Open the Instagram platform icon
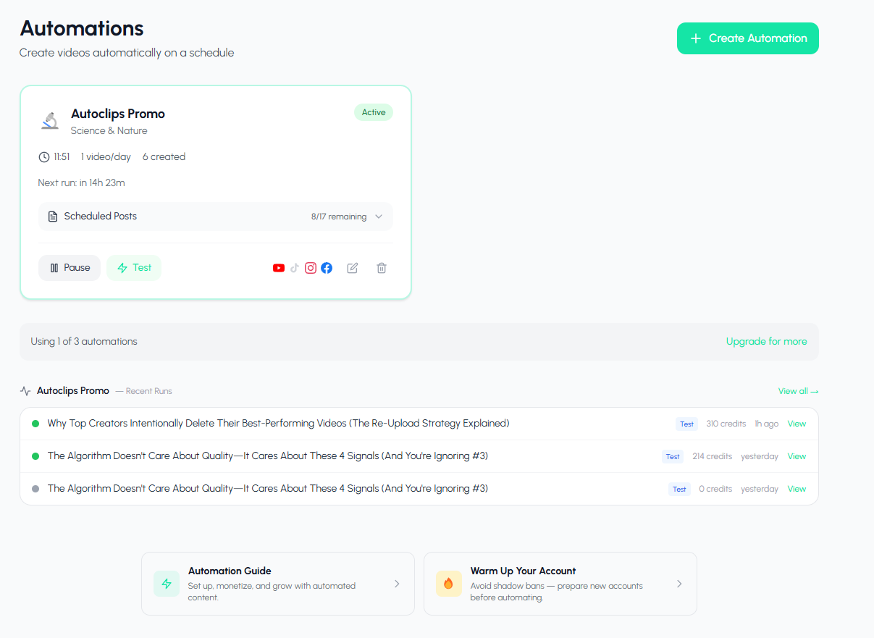 [311, 268]
